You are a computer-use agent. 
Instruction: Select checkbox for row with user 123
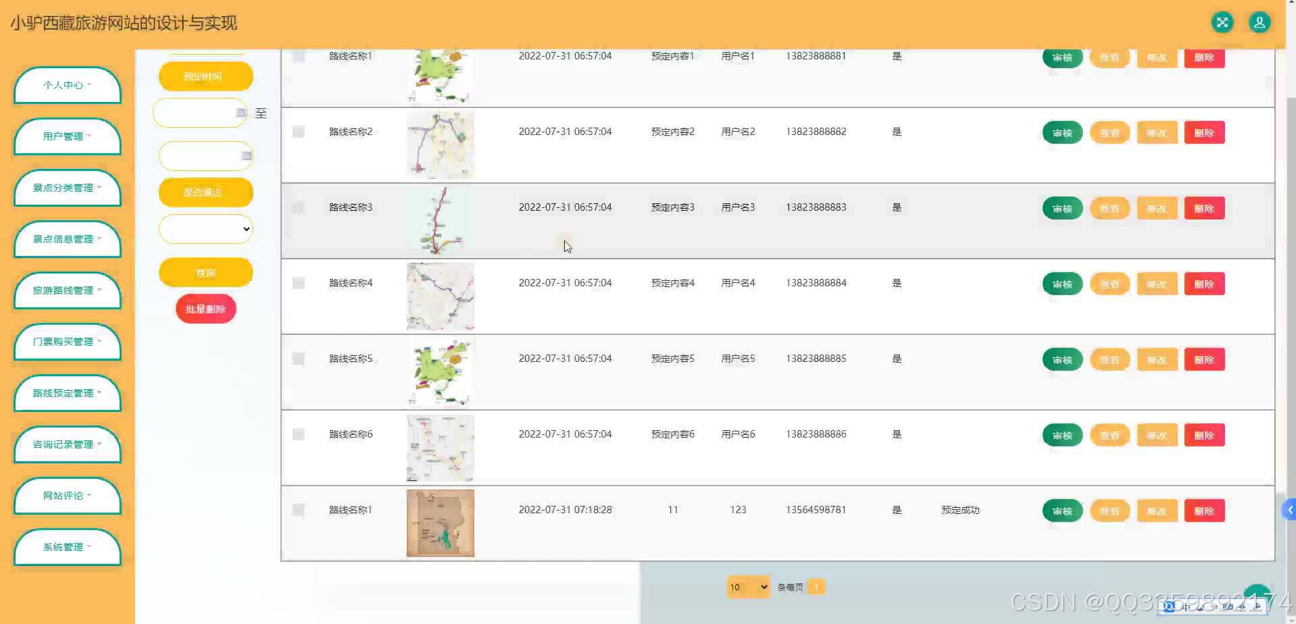[x=298, y=510]
